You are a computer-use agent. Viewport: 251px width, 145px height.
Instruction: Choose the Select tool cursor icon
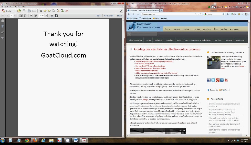[21, 16]
